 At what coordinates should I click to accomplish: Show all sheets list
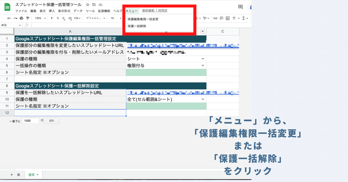click(19, 175)
